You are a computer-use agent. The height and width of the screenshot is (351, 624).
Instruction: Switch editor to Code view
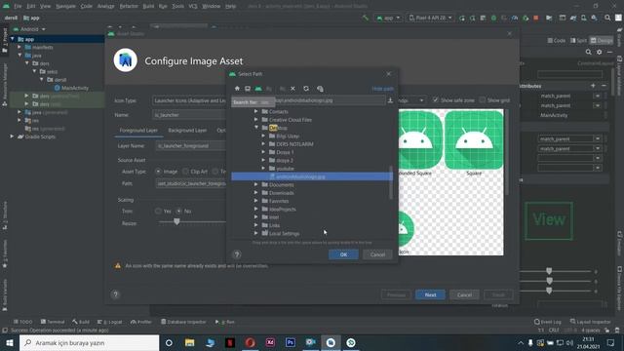click(x=557, y=41)
